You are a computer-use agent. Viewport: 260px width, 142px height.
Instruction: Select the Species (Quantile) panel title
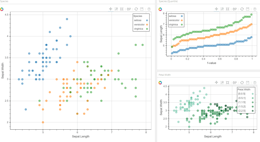(x=168, y=1)
